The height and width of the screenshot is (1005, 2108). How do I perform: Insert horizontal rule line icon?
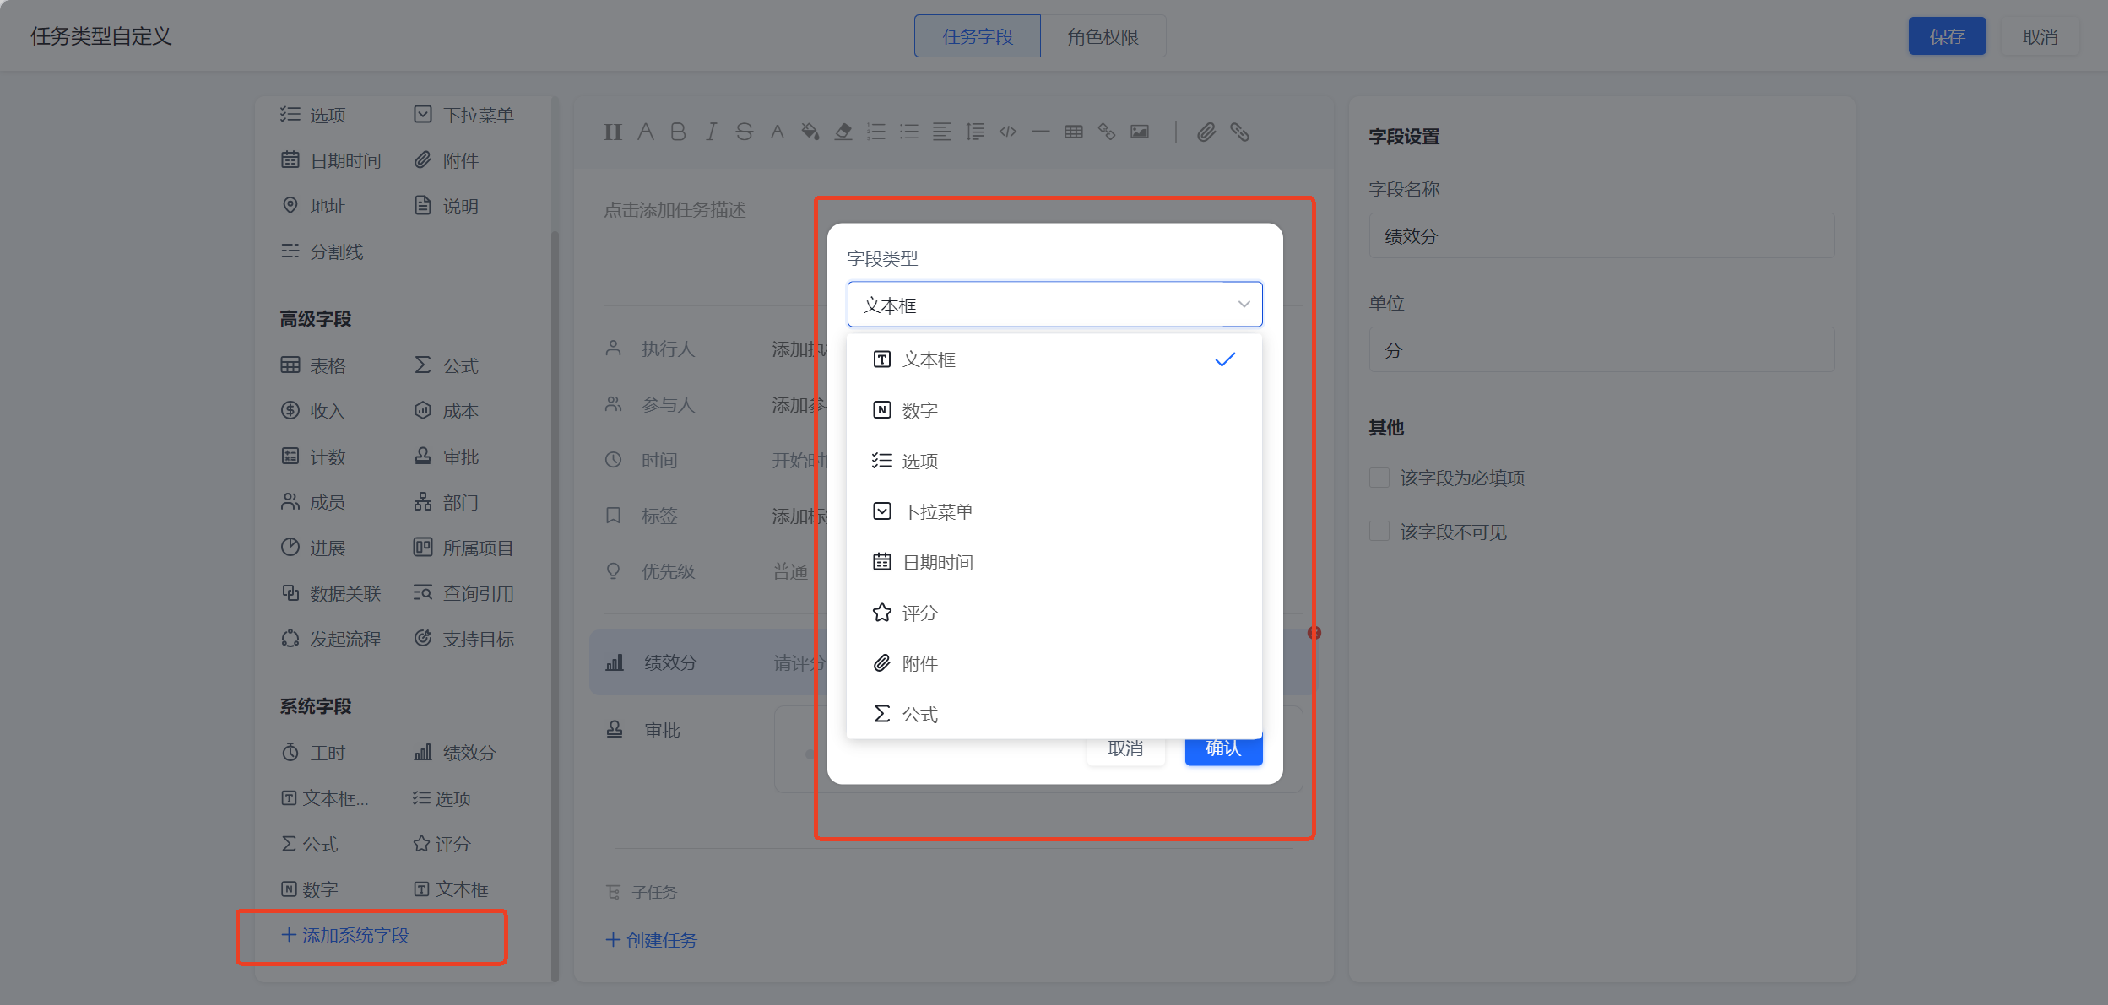tap(1041, 132)
